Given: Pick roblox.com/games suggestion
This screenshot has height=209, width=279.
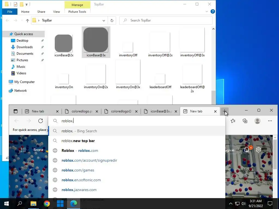Looking at the screenshot, I should tap(137, 170).
